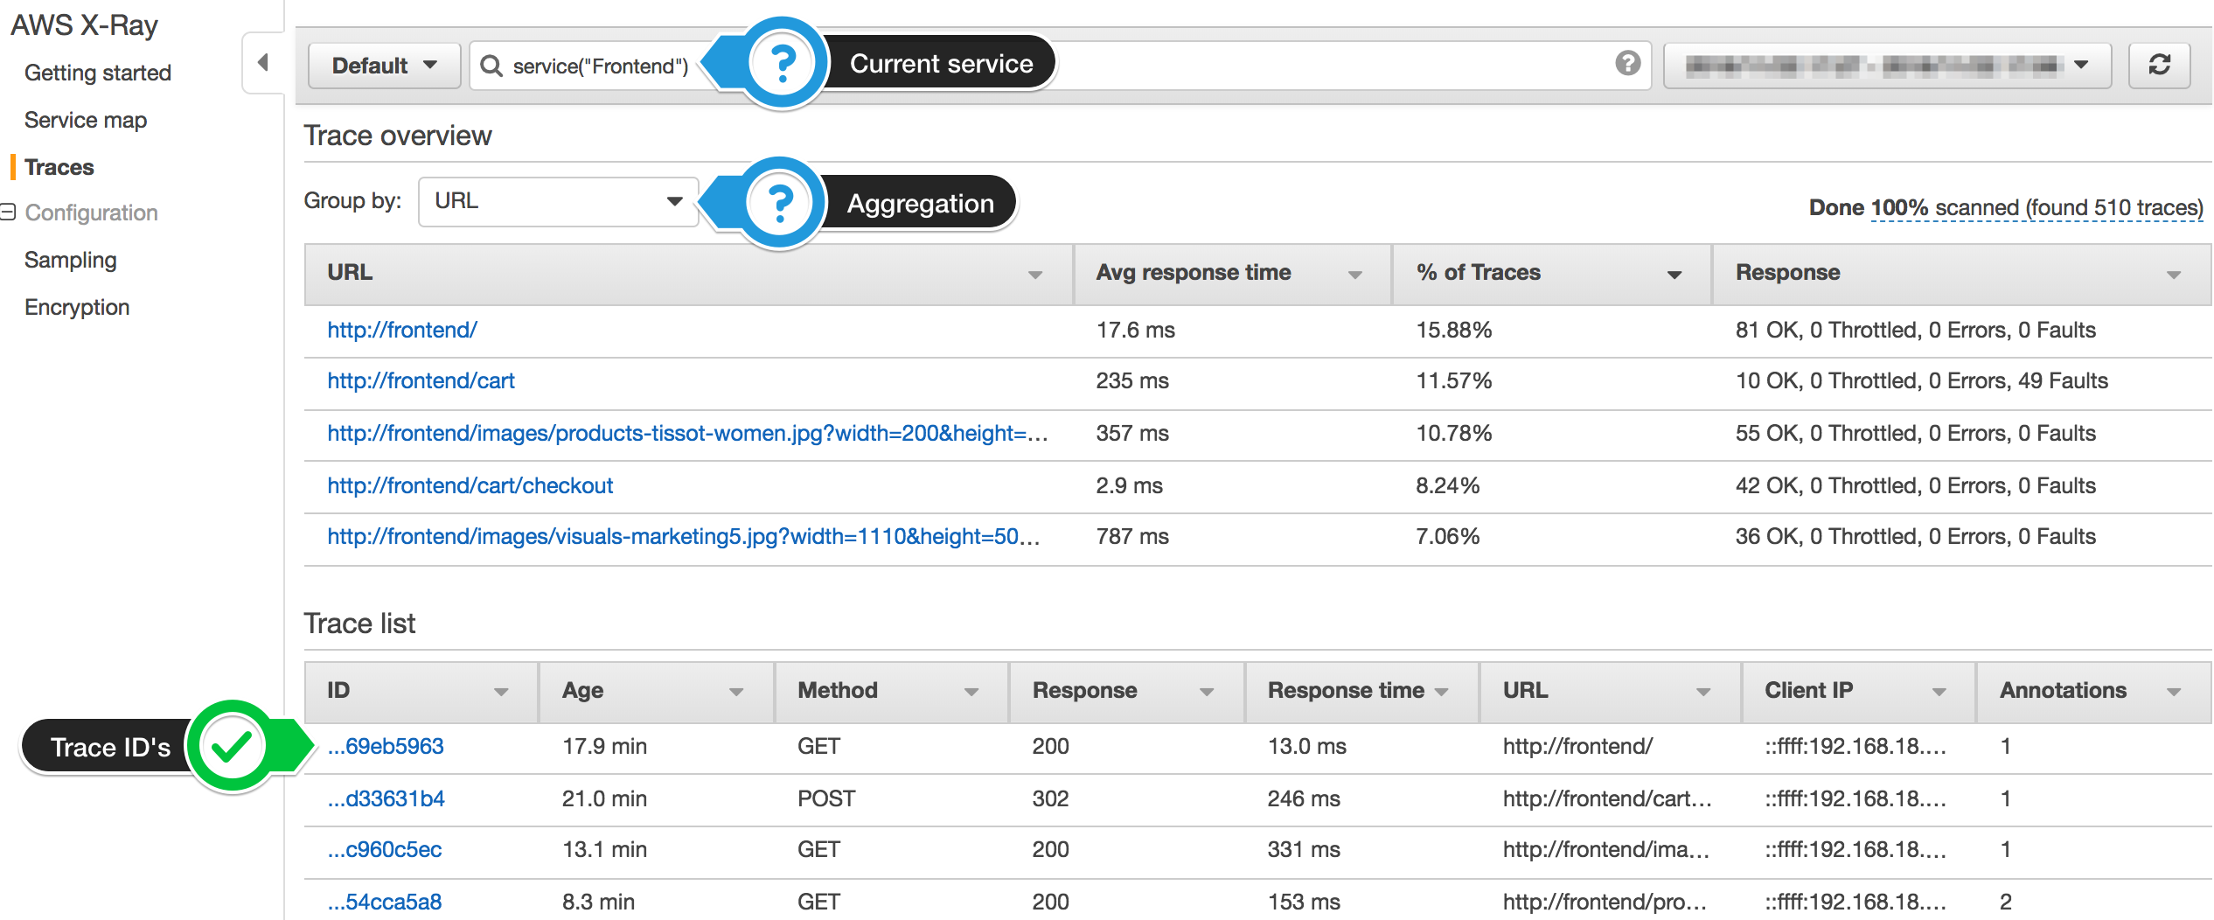Open the Default group dropdown
The width and height of the screenshot is (2214, 920).
coord(384,66)
